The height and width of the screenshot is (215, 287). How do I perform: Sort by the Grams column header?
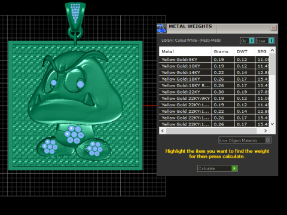click(222, 51)
